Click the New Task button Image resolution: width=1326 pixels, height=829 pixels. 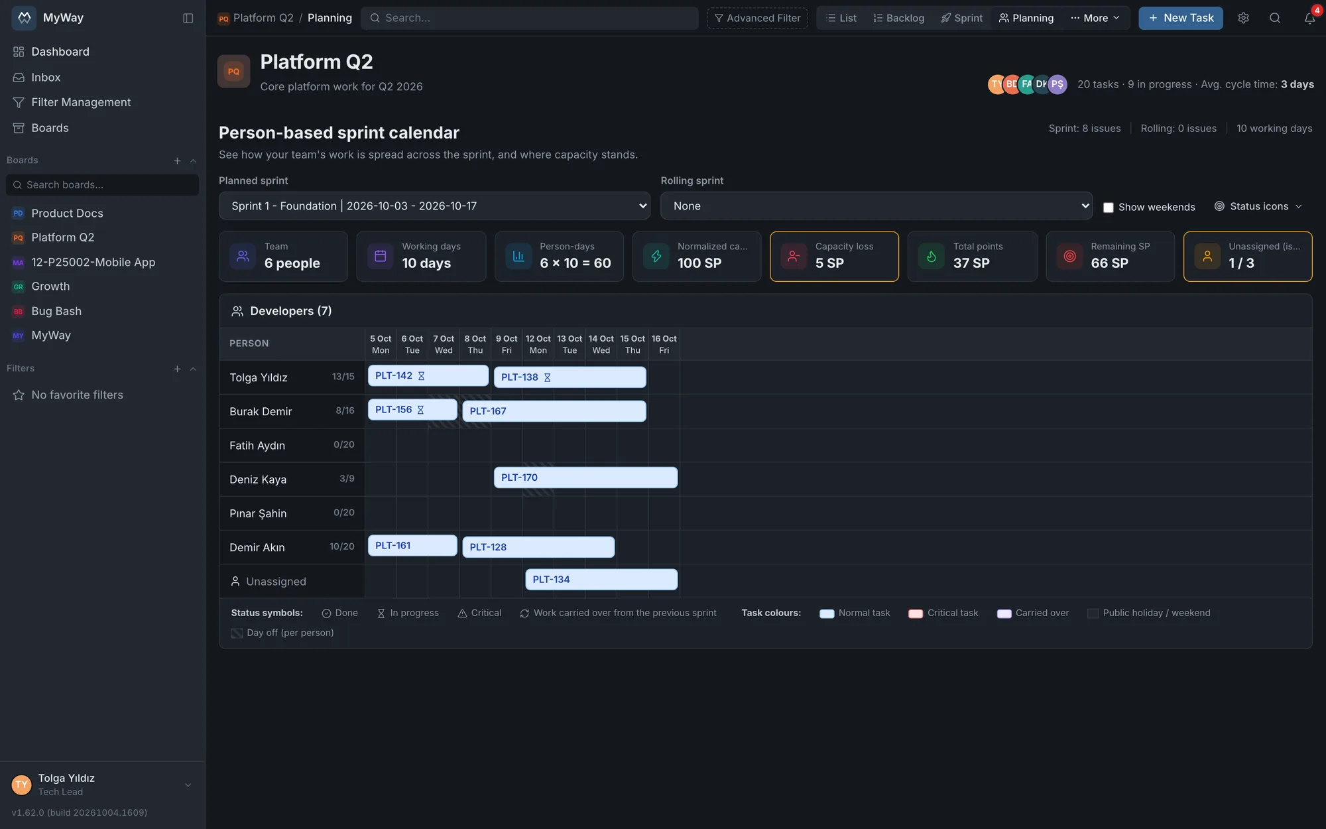pyautogui.click(x=1180, y=18)
